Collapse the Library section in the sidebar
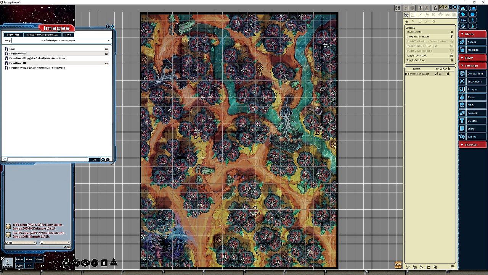The width and height of the screenshot is (488, 275). coord(472,34)
